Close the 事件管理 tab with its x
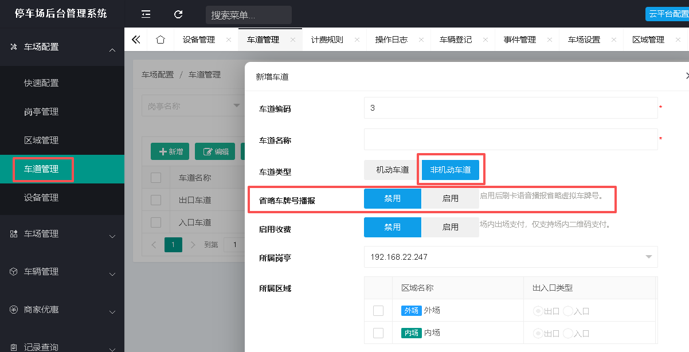Image resolution: width=689 pixels, height=352 pixels. click(550, 40)
